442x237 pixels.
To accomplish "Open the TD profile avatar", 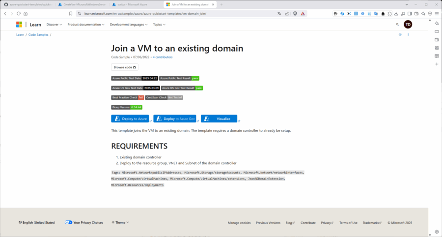I will 408,25.
